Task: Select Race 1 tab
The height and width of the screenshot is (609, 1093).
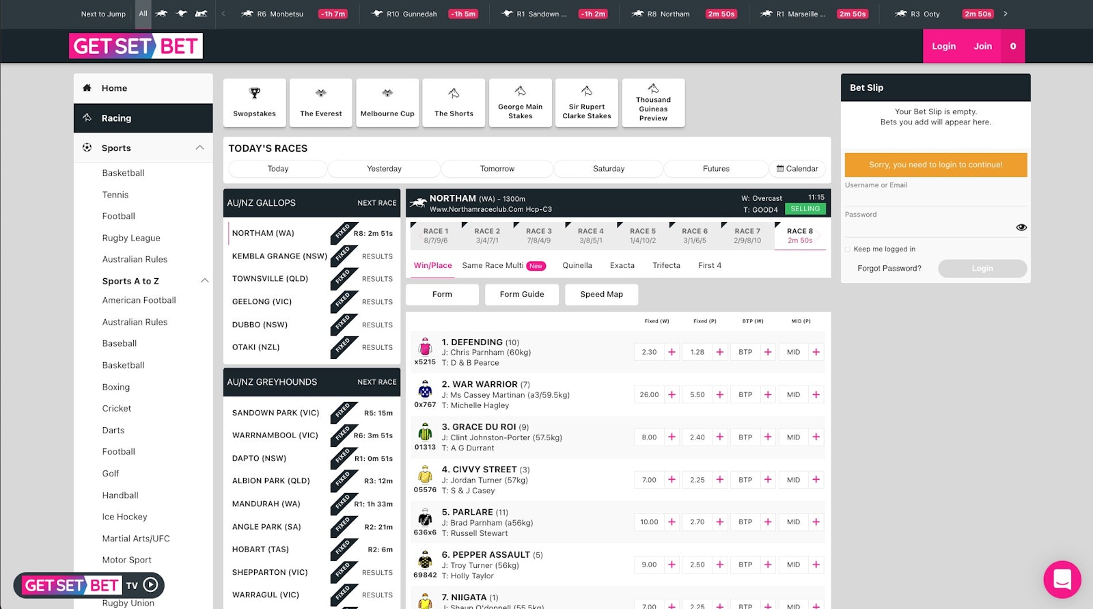Action: (436, 236)
